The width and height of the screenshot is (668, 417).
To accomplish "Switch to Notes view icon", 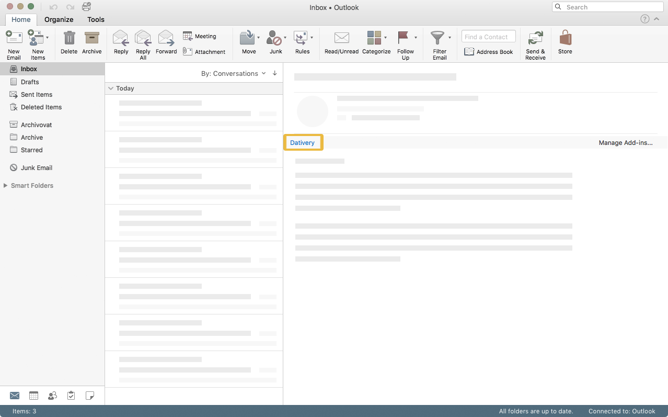I will tap(90, 396).
